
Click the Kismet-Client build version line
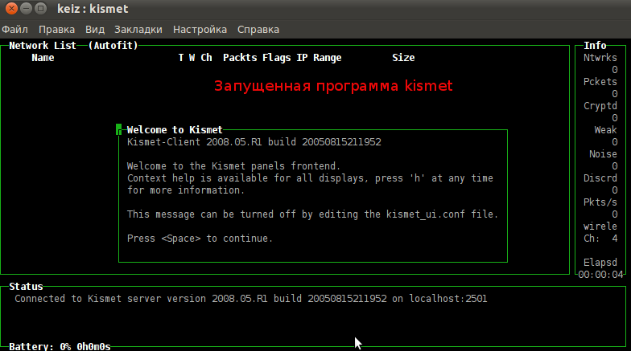click(254, 141)
